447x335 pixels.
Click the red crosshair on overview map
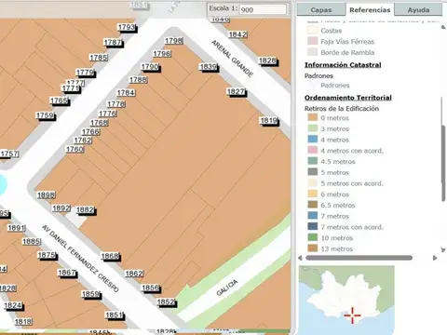352,315
